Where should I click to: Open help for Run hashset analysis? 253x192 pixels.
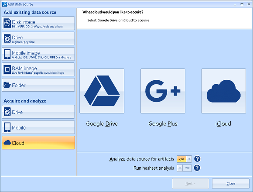[x=197, y=168]
